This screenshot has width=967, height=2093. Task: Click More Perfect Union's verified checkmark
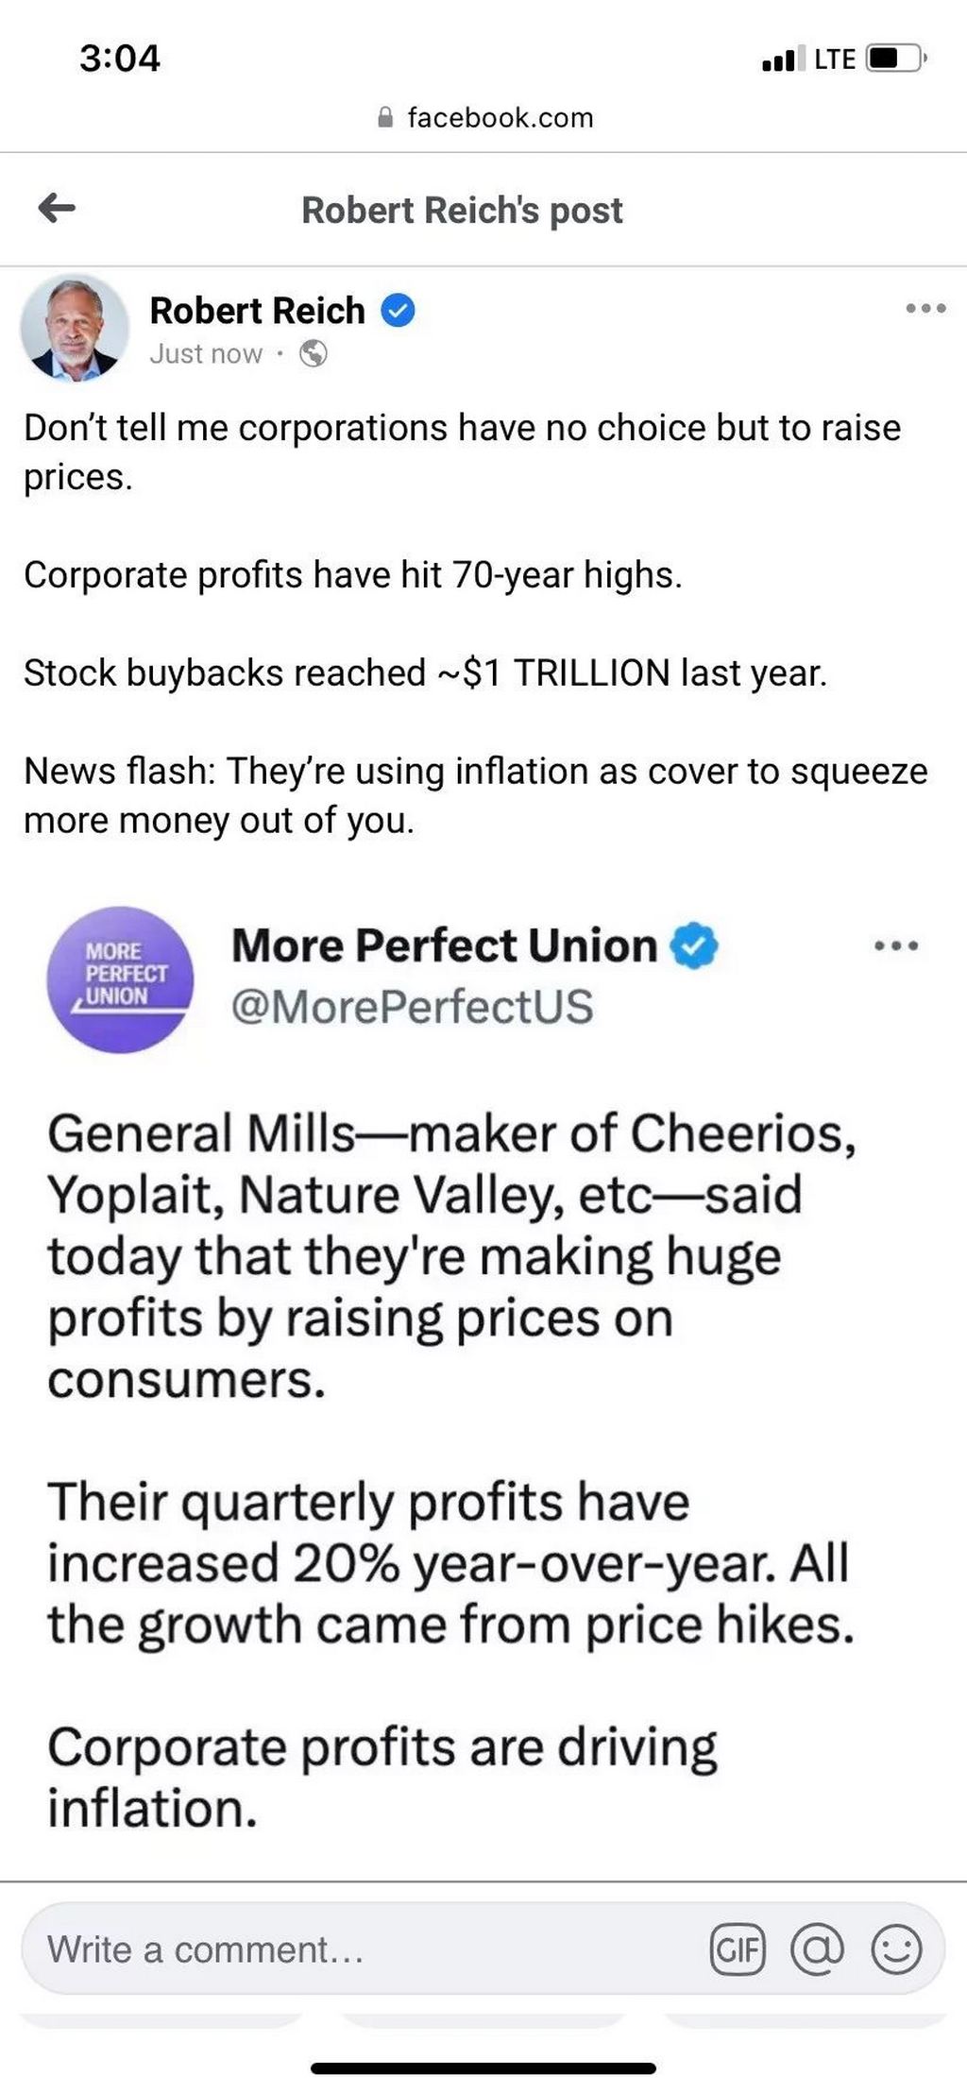click(x=694, y=944)
